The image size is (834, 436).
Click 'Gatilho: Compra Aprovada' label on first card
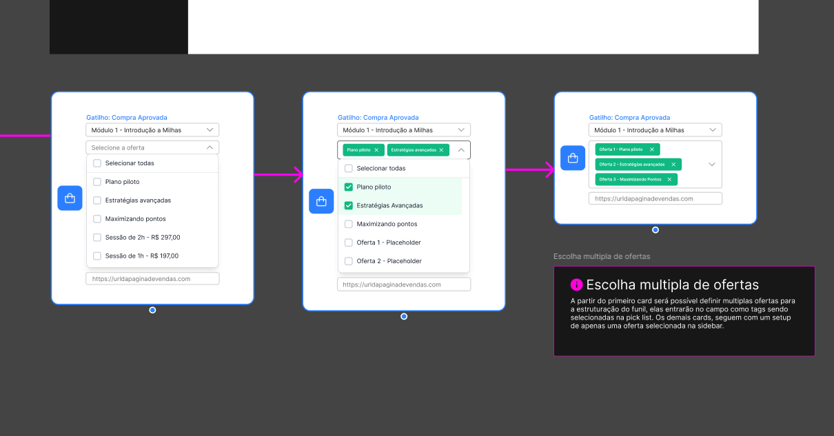click(127, 118)
